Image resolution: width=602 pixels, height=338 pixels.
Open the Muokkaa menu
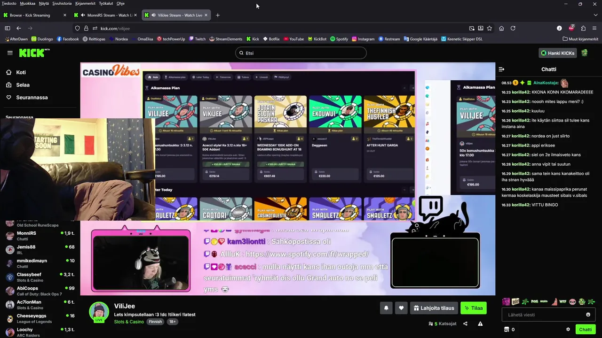(x=28, y=3)
